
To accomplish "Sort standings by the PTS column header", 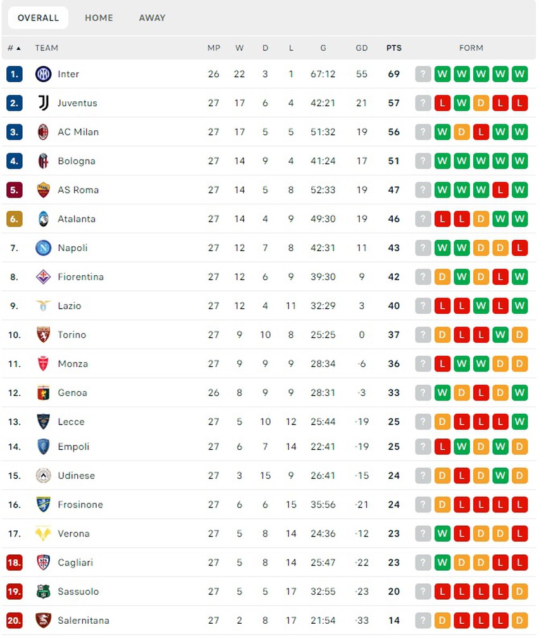I will [x=393, y=47].
